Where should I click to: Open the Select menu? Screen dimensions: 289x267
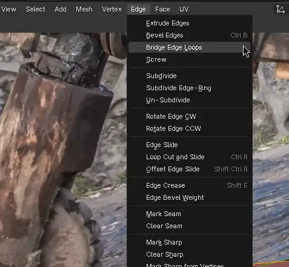point(35,9)
